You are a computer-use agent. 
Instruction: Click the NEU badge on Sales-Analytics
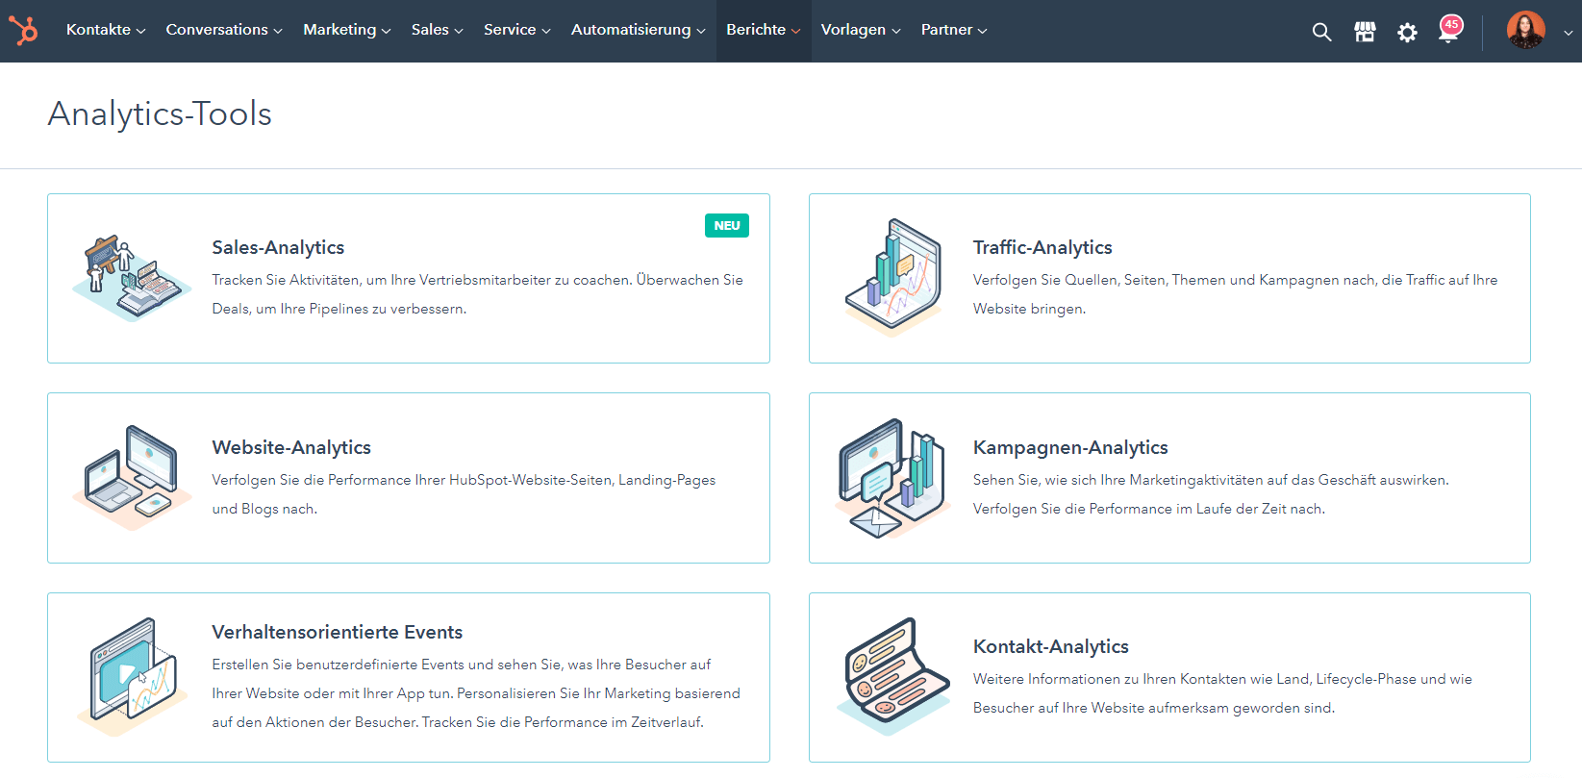[727, 225]
